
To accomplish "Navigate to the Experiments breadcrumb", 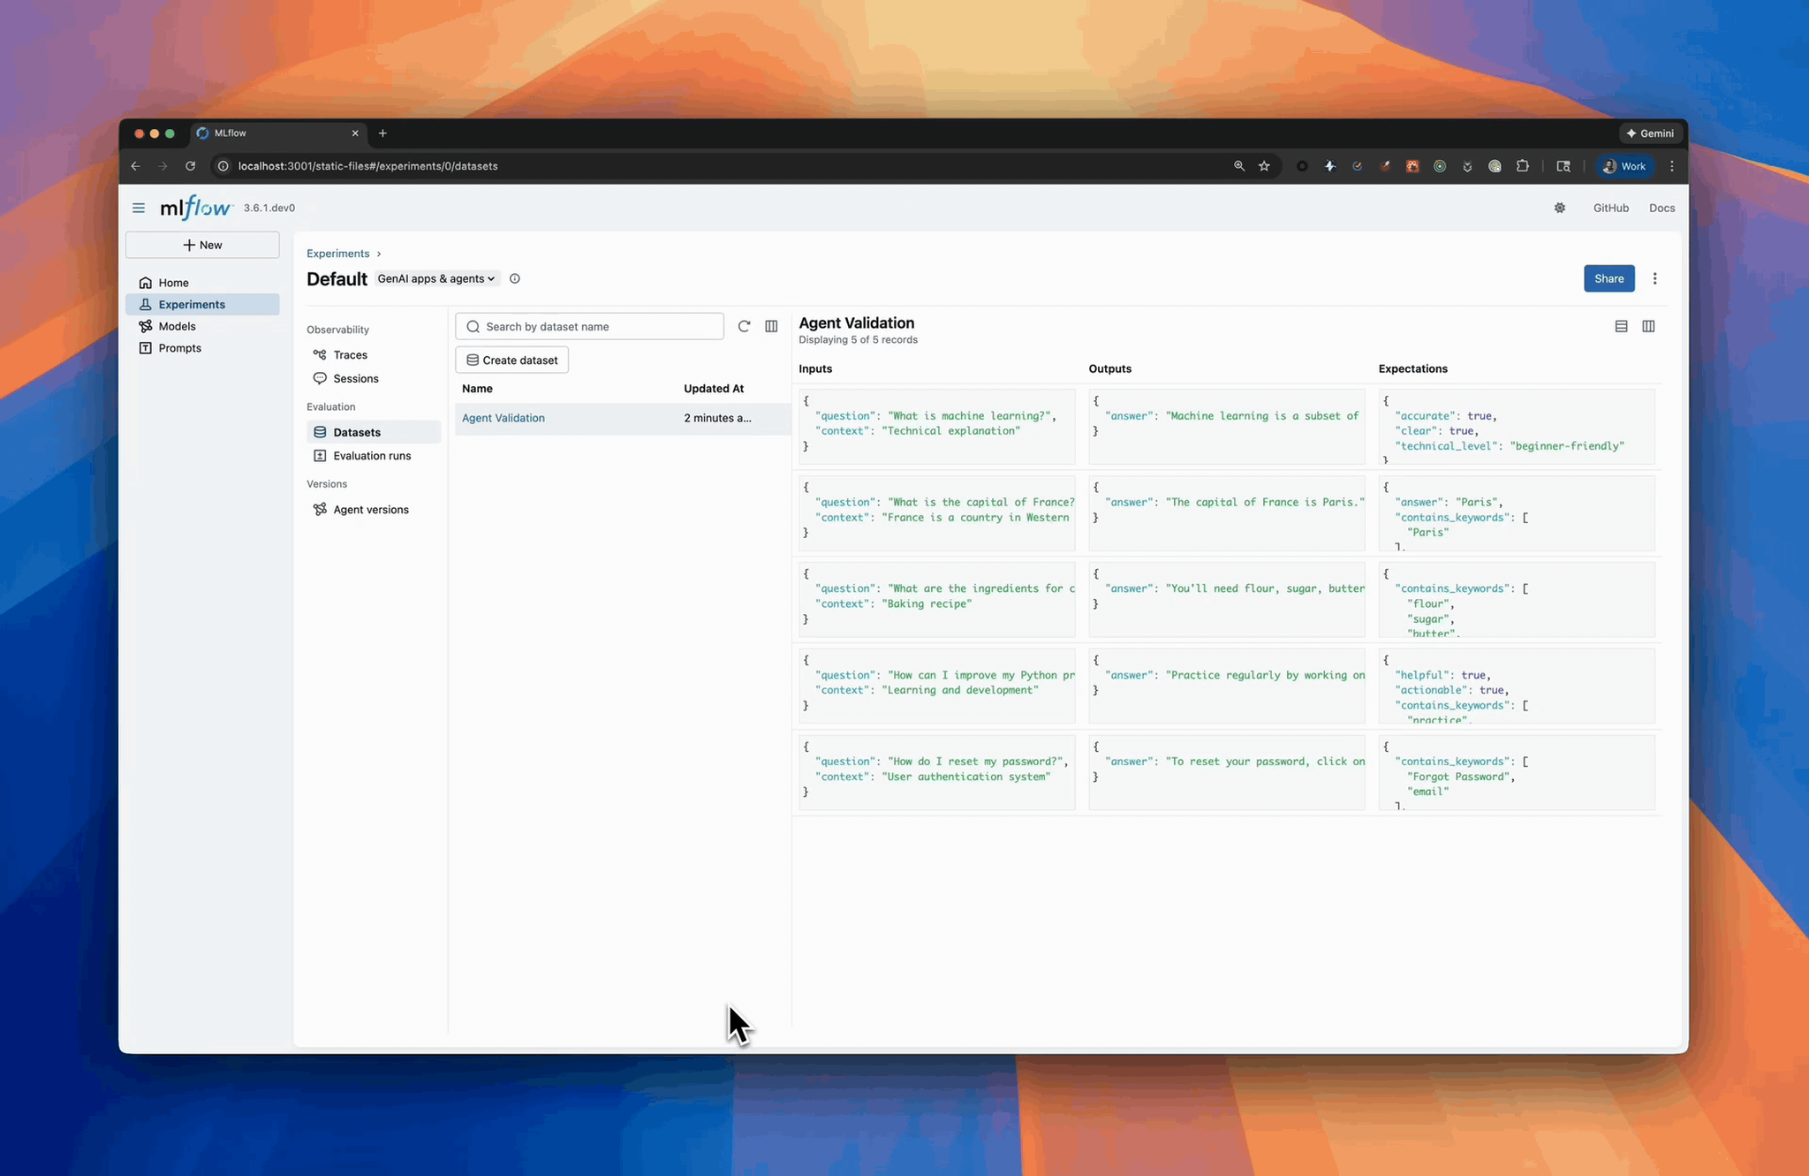I will coord(338,254).
